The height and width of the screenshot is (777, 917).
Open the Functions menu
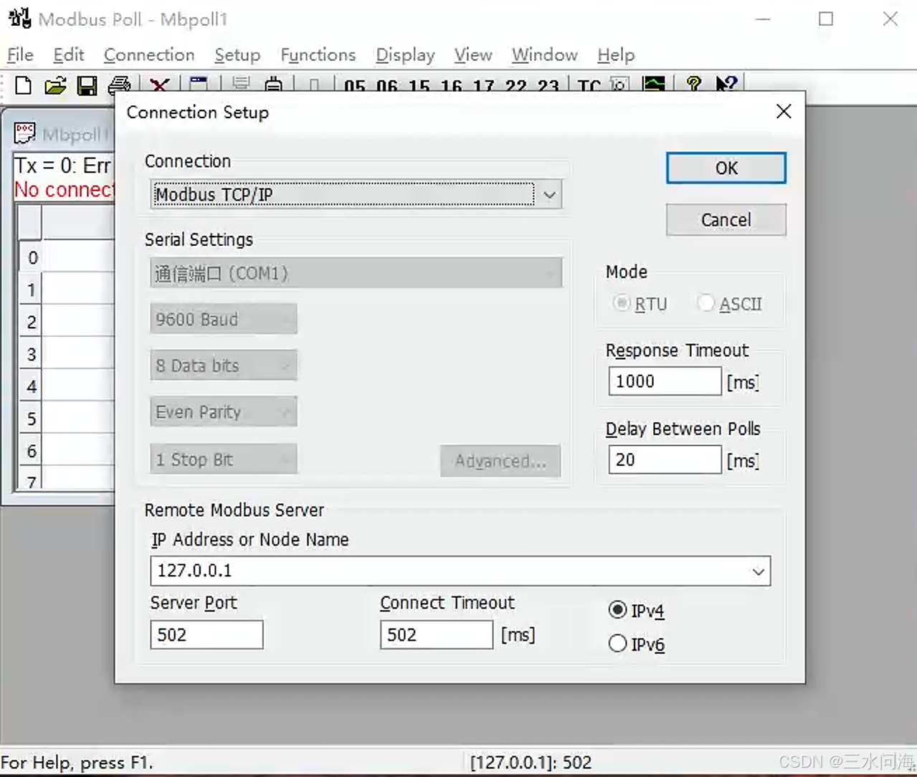pos(318,55)
